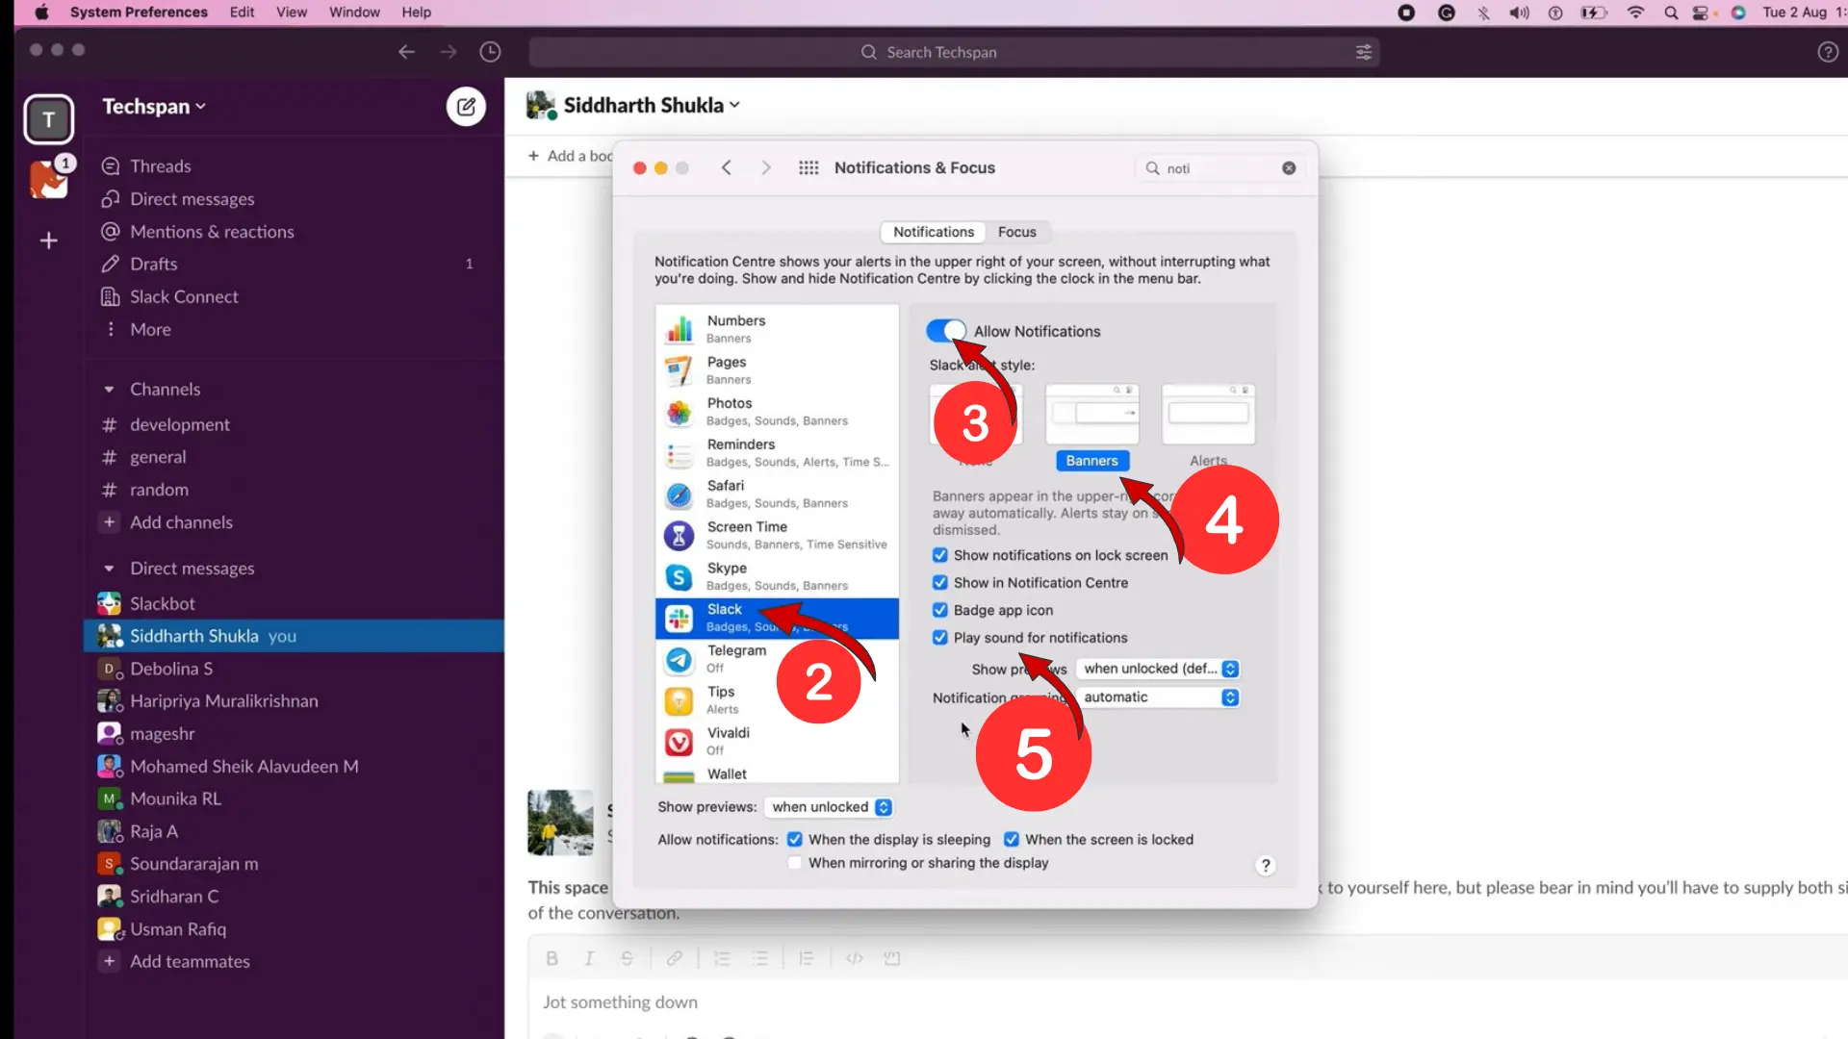
Task: Uncheck Show notifications on lock screen
Action: [x=940, y=555]
